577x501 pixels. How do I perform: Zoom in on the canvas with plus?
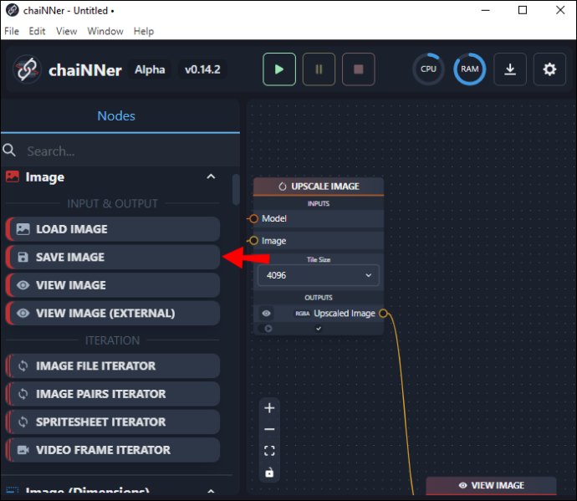click(269, 408)
